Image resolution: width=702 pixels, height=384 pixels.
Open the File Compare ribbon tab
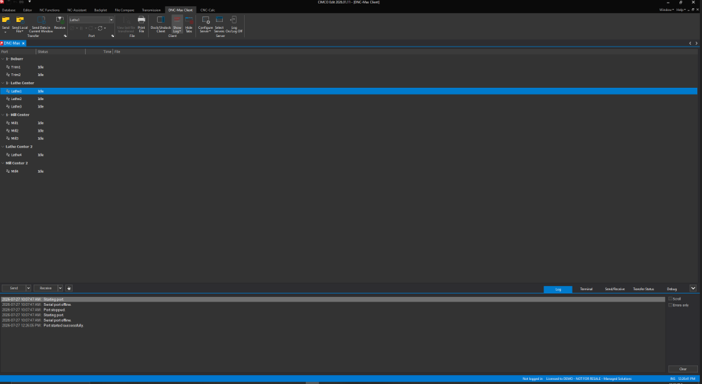[125, 10]
